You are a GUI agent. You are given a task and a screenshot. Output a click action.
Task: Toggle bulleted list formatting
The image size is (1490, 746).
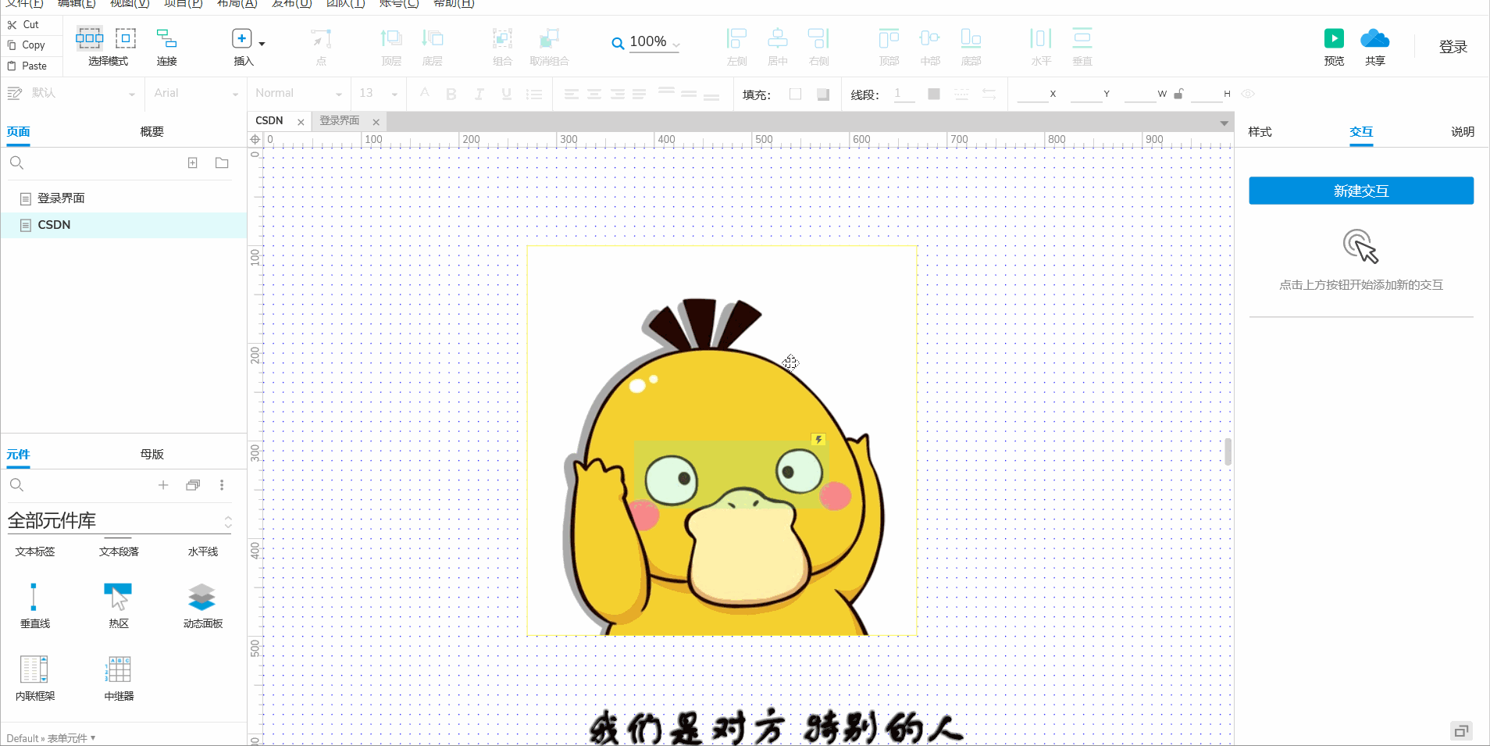click(x=534, y=94)
